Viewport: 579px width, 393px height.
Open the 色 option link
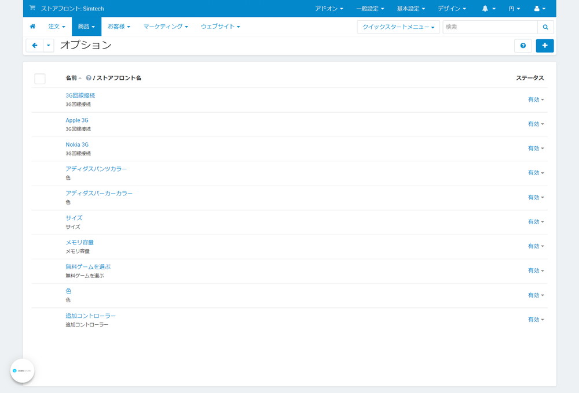[x=68, y=291]
